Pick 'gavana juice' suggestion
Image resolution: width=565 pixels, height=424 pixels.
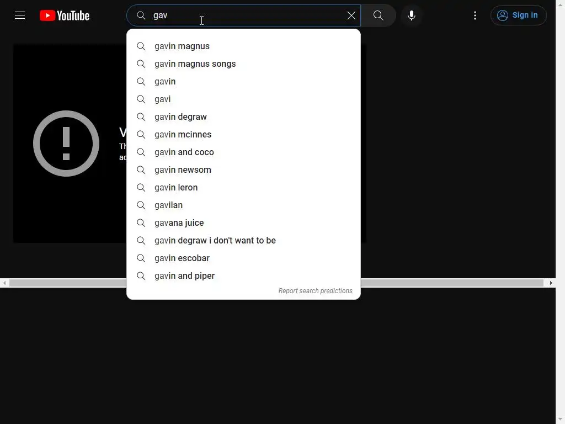[243, 223]
